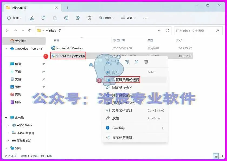The image size is (227, 161).
Task: Click the Delete trash icon in the toolbar
Action: 89,18
